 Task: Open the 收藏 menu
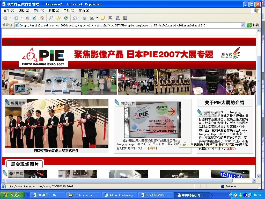click(x=54, y=11)
